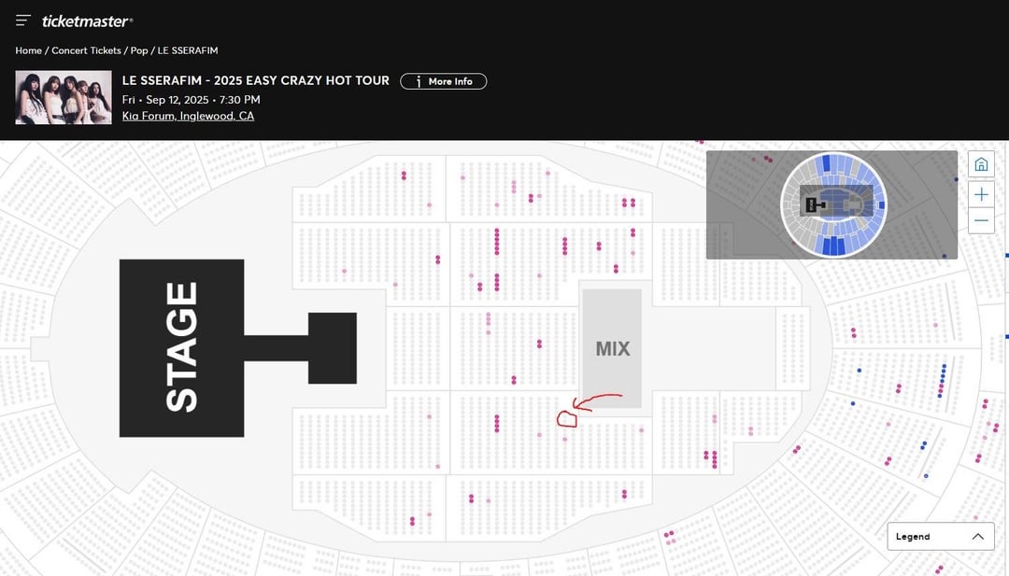Go to Home breadcrumb

point(28,50)
